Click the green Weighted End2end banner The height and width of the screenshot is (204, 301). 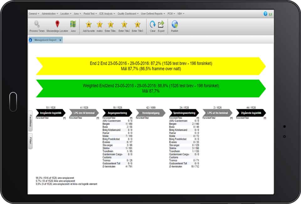[151, 88]
